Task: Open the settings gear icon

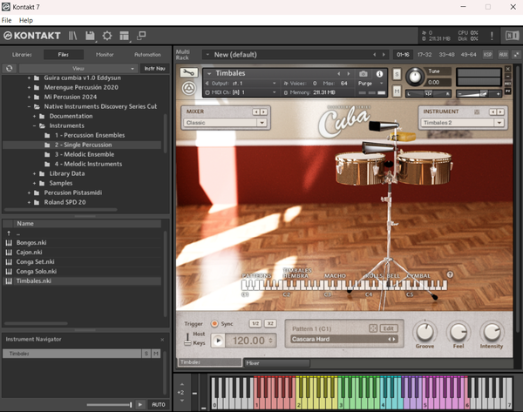Action: 106,36
